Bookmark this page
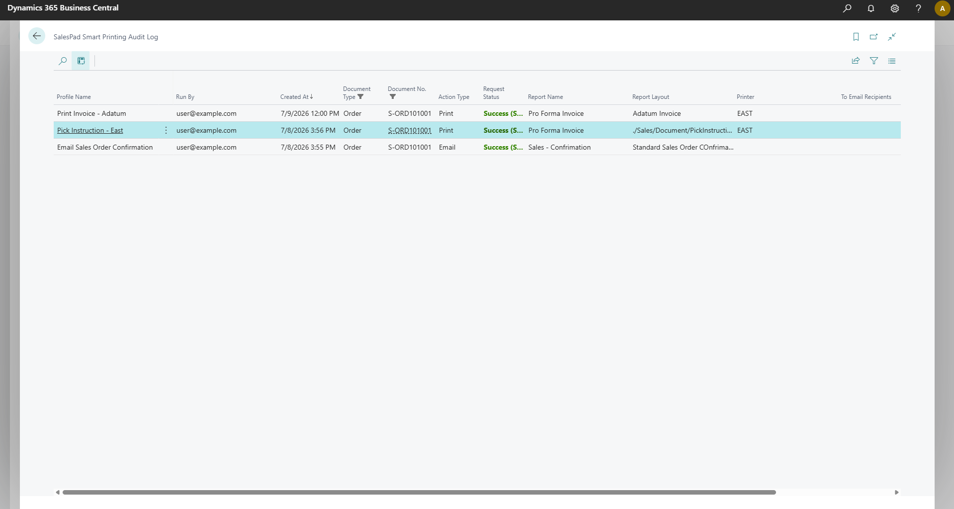954x509 pixels. (856, 37)
